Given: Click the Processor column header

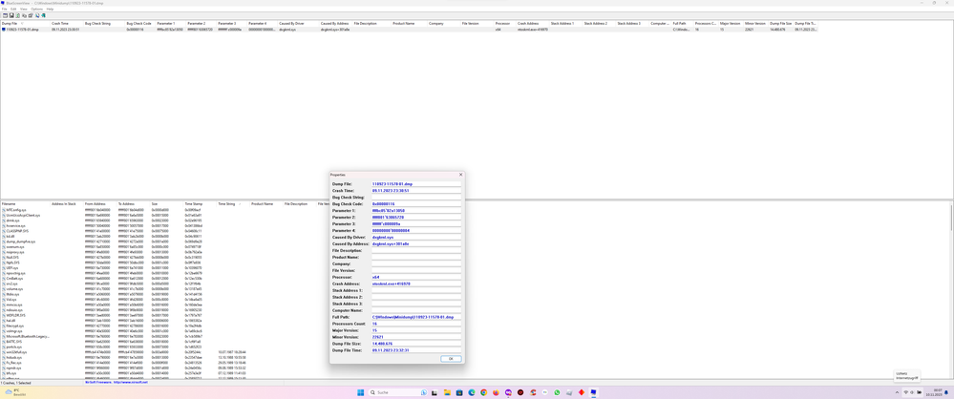Looking at the screenshot, I should (x=504, y=23).
